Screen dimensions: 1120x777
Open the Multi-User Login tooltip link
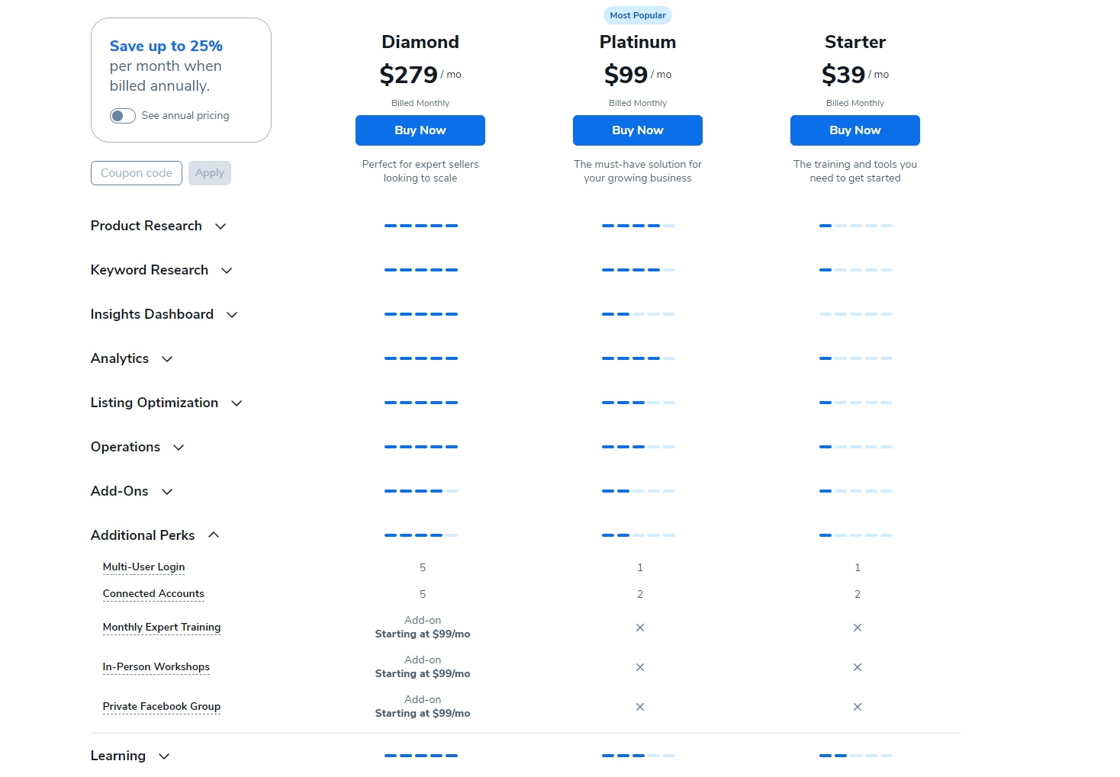pyautogui.click(x=143, y=567)
